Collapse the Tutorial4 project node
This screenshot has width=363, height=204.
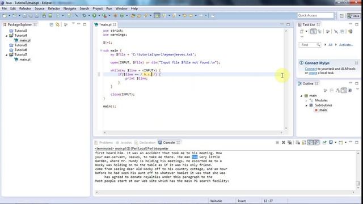pos(6,36)
